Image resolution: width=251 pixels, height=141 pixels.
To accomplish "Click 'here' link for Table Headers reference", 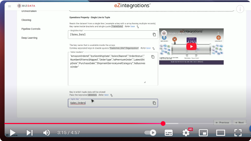I will pos(148,48).
